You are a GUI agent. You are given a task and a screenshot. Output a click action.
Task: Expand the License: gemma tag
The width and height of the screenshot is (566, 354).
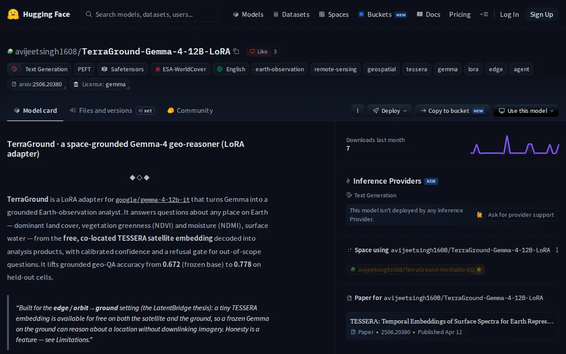coord(100,84)
